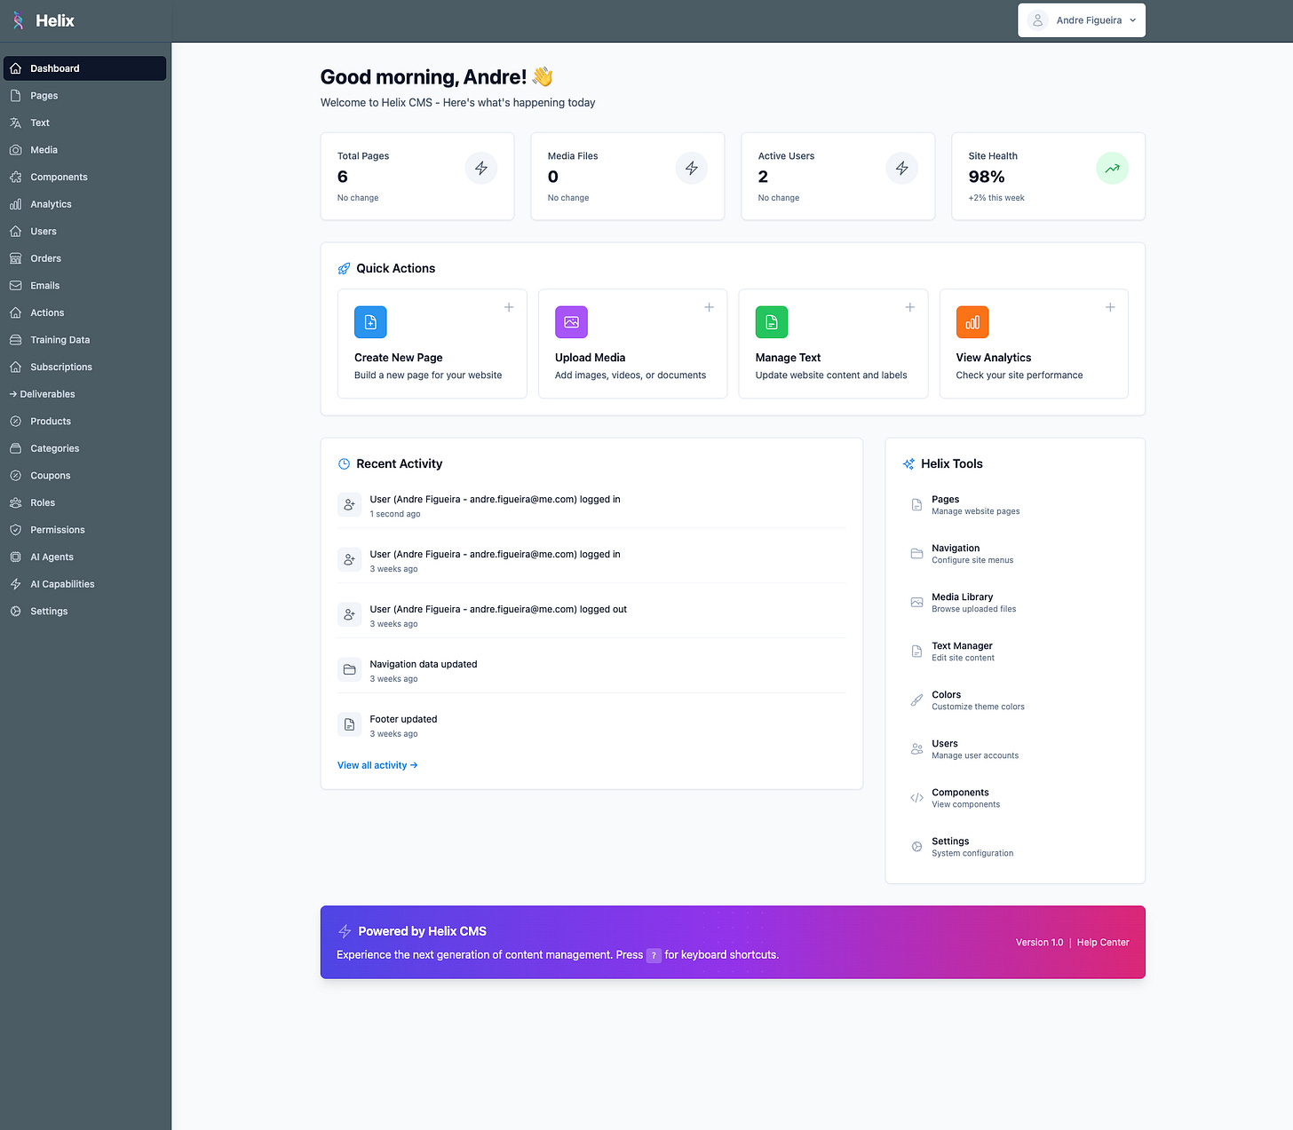Click the Coupons sidebar icon
The width and height of the screenshot is (1293, 1130).
(x=15, y=476)
